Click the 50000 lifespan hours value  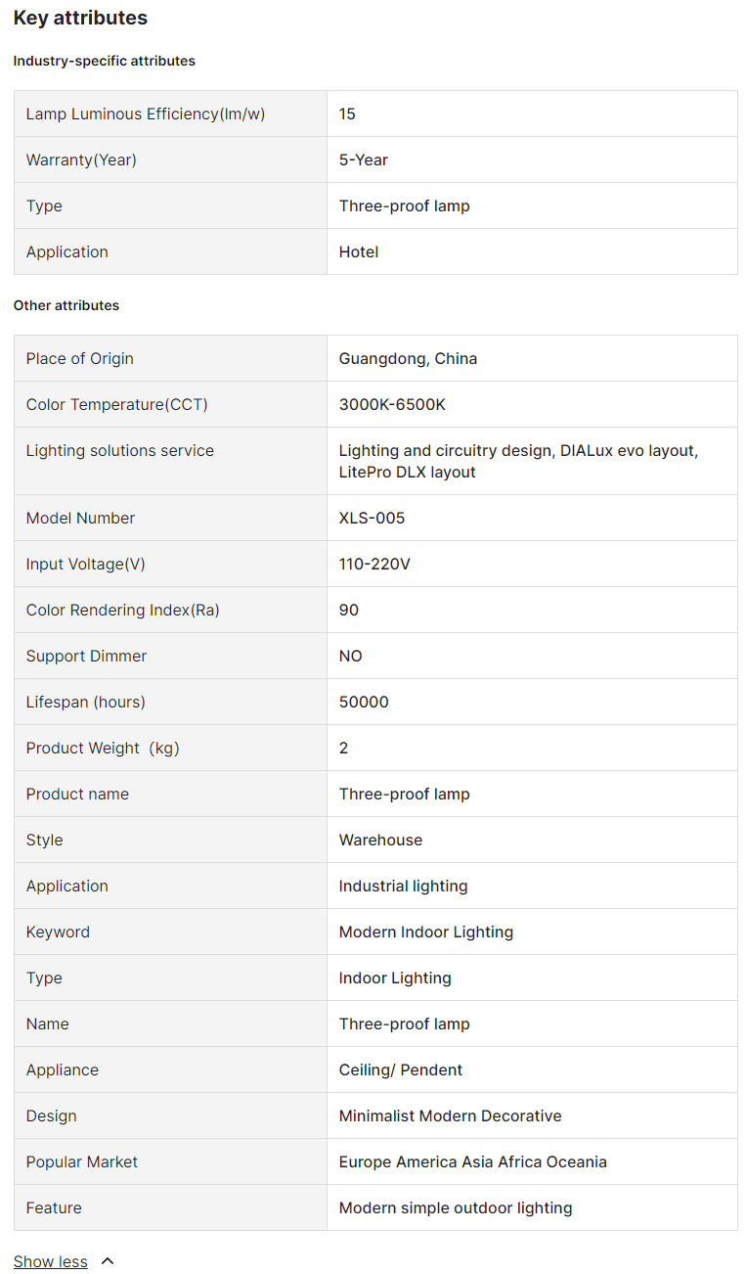tap(364, 702)
